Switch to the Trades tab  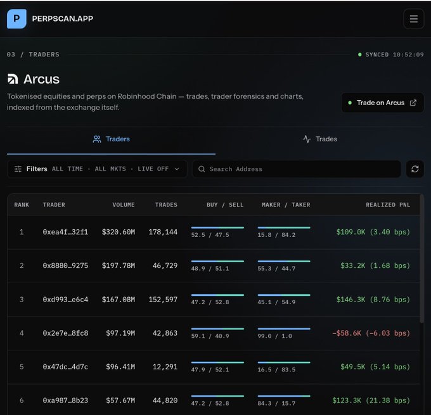319,139
